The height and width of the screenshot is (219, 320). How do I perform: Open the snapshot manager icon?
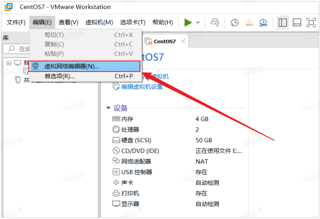point(263,23)
